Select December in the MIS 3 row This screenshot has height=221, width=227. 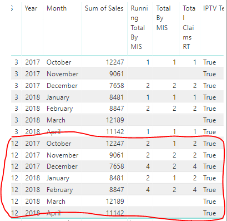(x=62, y=86)
